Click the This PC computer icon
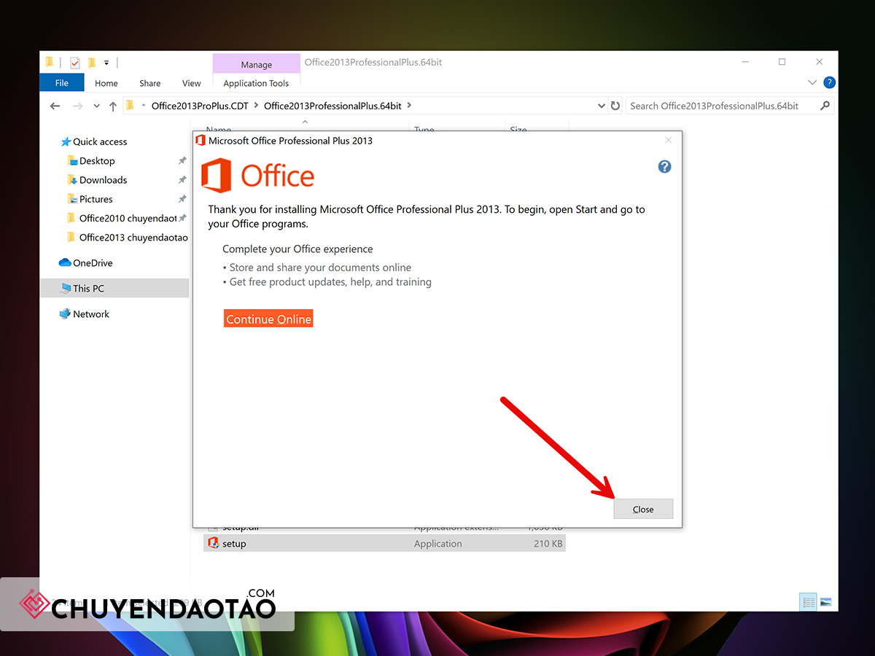The image size is (875, 656). (x=66, y=288)
